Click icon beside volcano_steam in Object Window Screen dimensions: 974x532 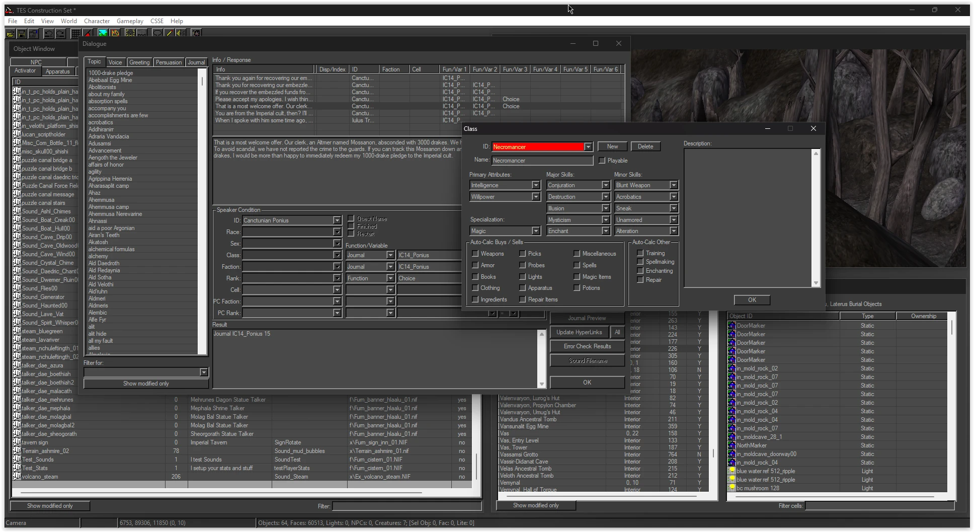(x=17, y=477)
